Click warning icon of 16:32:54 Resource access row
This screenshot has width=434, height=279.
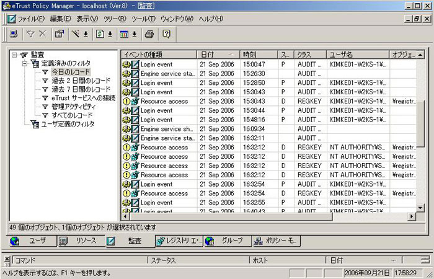click(126, 193)
